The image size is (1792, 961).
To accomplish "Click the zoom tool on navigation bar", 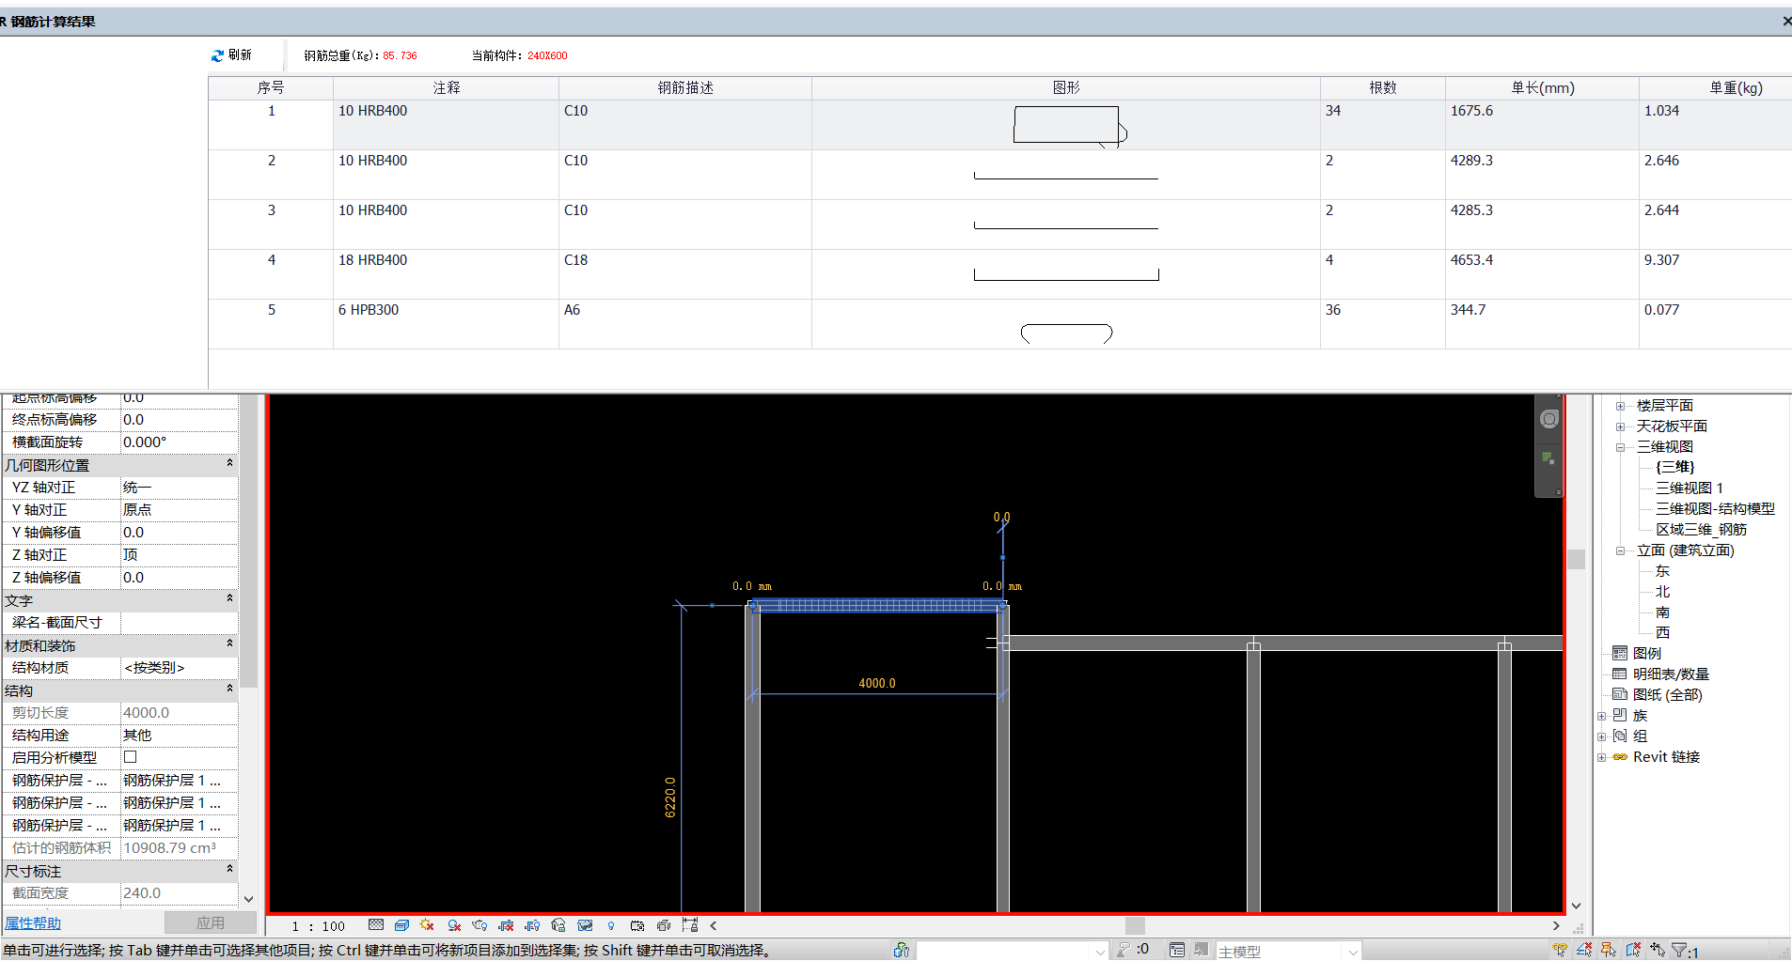I will pyautogui.click(x=1548, y=458).
